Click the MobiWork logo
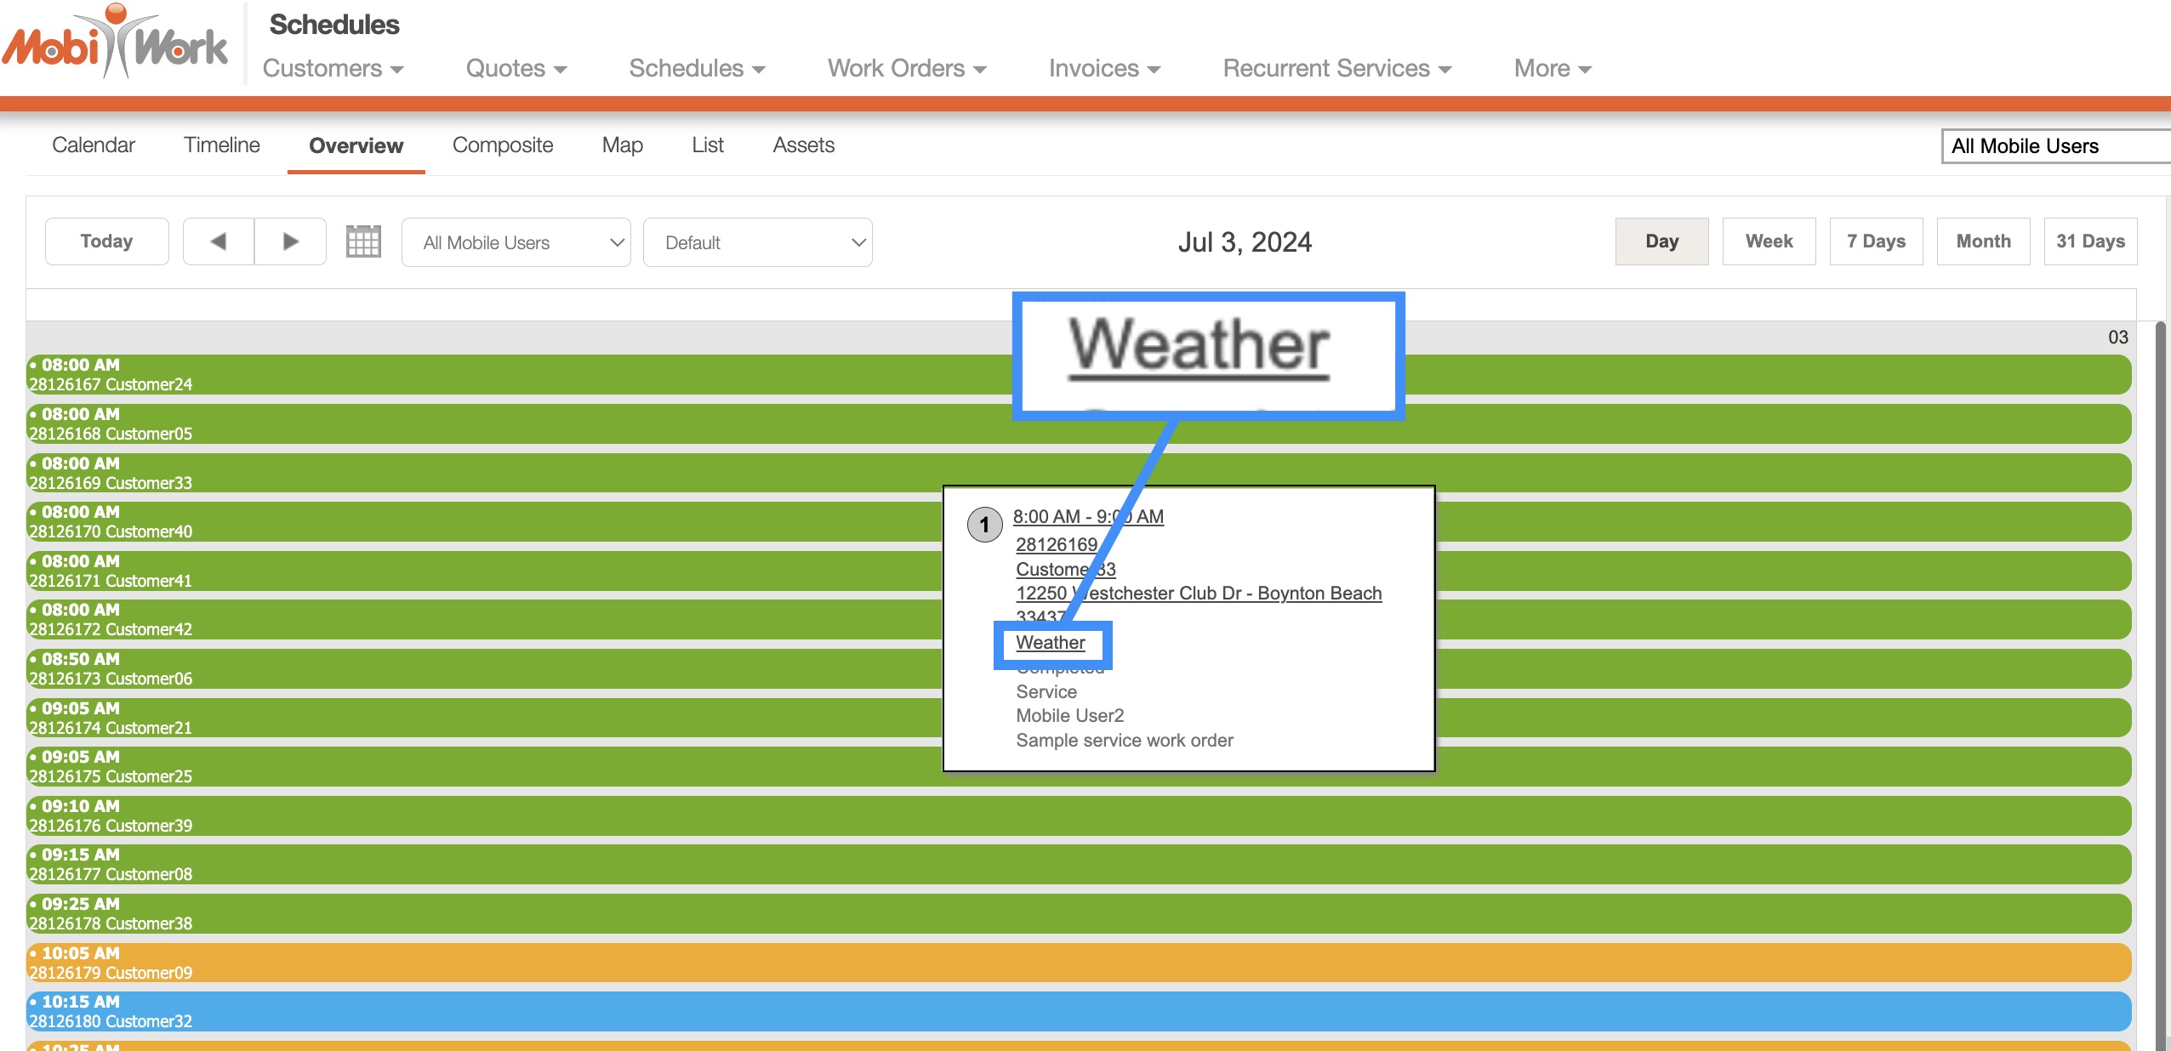 click(x=115, y=44)
